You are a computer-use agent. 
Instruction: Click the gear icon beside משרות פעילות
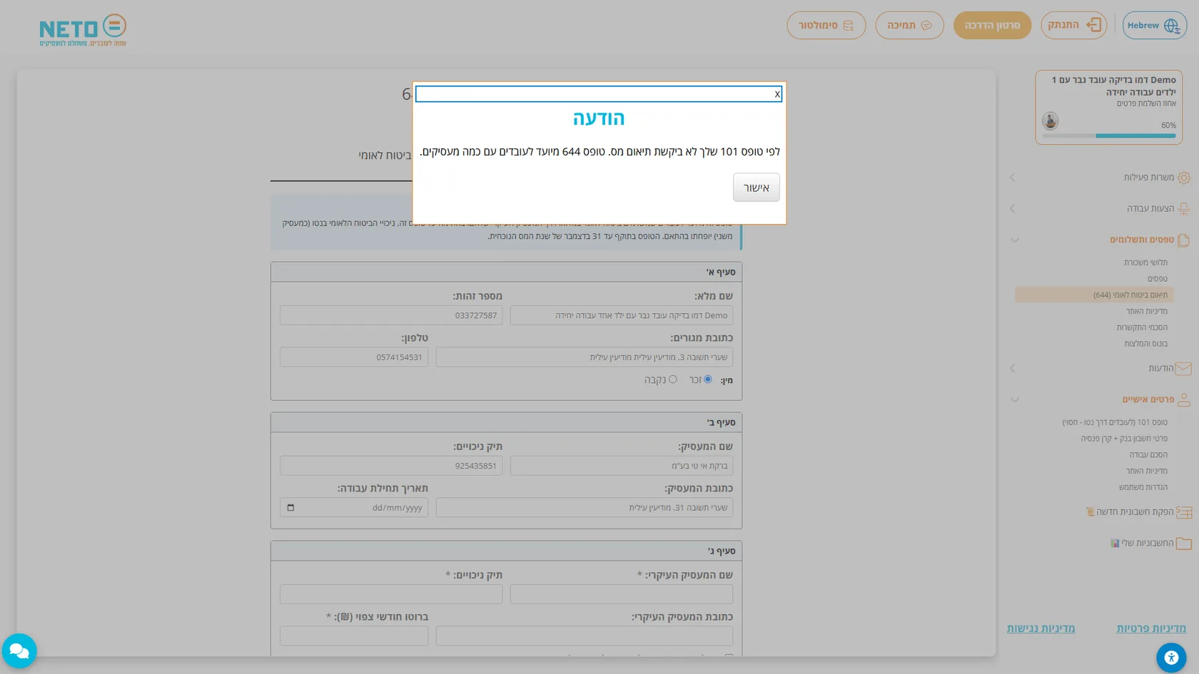[1183, 178]
